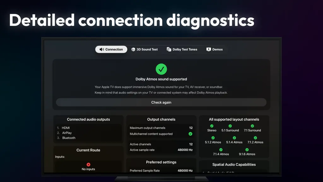
Task: Click the check icon above 7.1 Surround
Action: point(252,126)
